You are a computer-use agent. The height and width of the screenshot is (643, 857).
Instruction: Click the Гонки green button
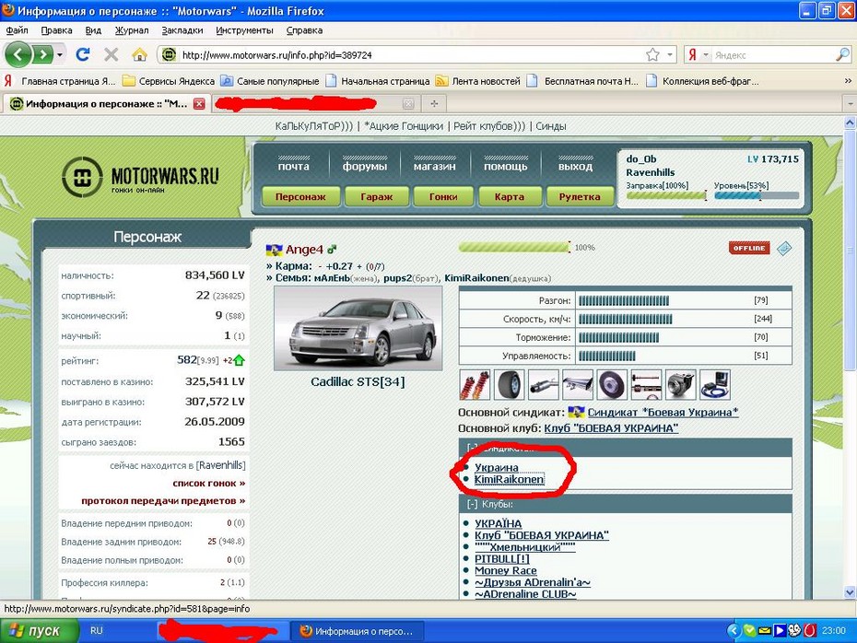[443, 196]
